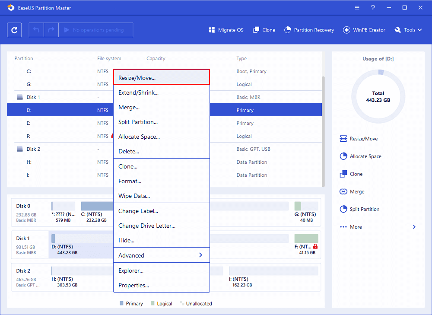Open the Tools dropdown arrow
Image resolution: width=432 pixels, height=315 pixels.
coord(419,30)
